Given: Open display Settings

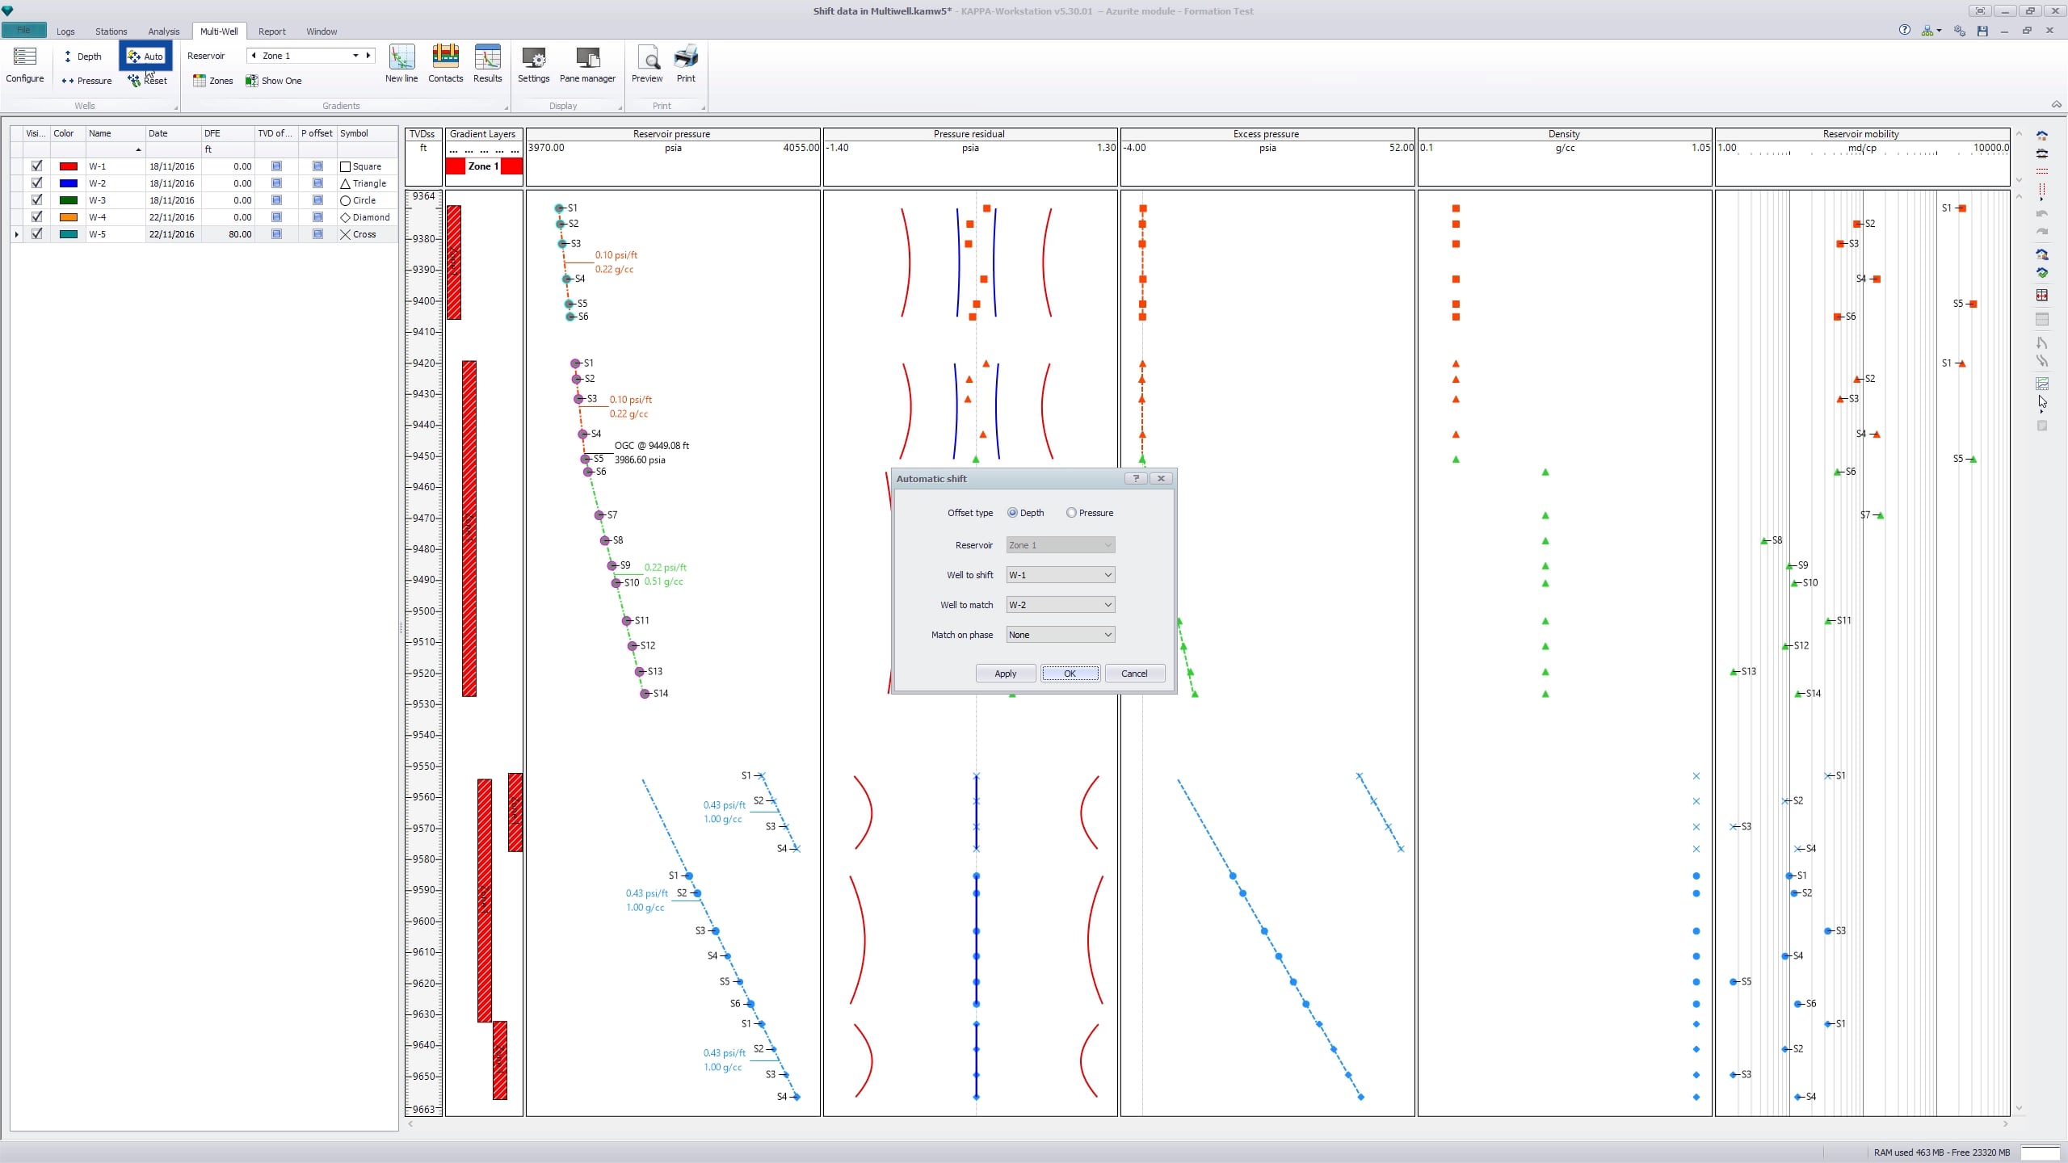Looking at the screenshot, I should click(x=533, y=65).
